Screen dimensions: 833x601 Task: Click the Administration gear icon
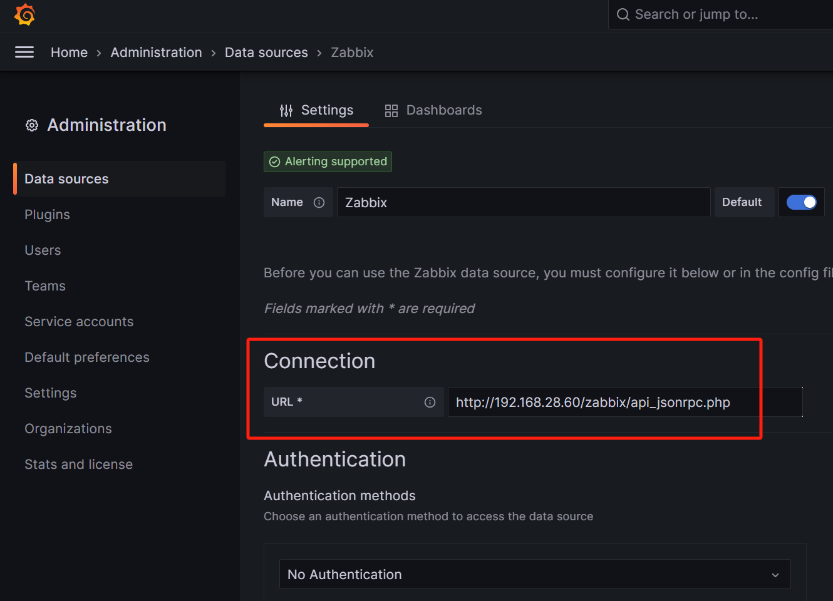click(32, 125)
